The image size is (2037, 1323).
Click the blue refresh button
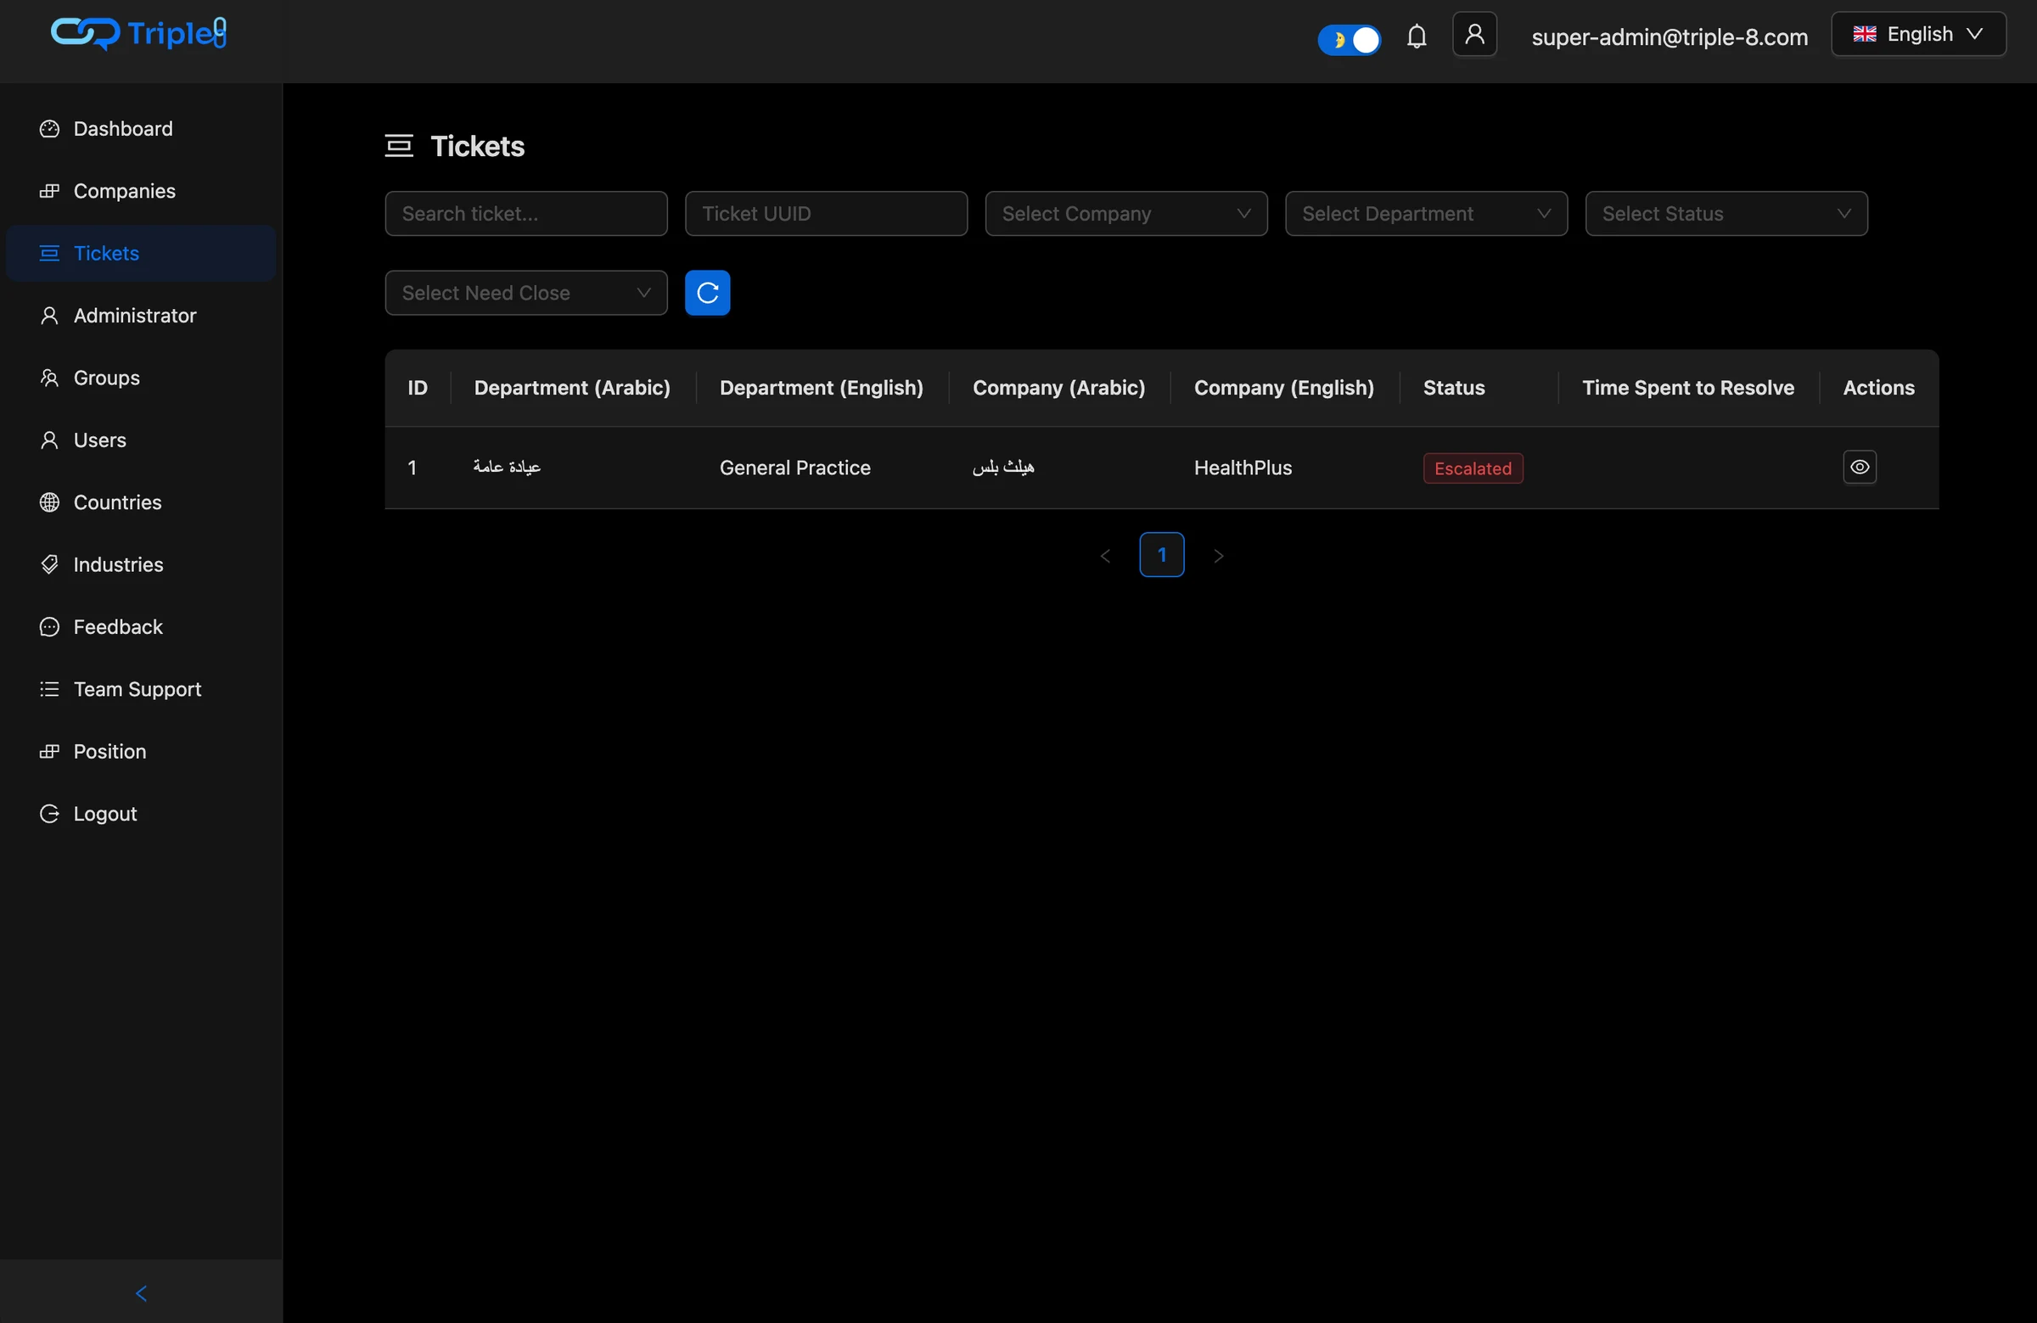pyautogui.click(x=707, y=293)
